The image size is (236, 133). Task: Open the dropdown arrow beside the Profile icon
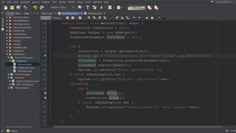[x=123, y=7]
